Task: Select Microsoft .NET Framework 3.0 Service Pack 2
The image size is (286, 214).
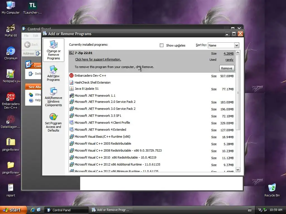Action: (x=152, y=109)
